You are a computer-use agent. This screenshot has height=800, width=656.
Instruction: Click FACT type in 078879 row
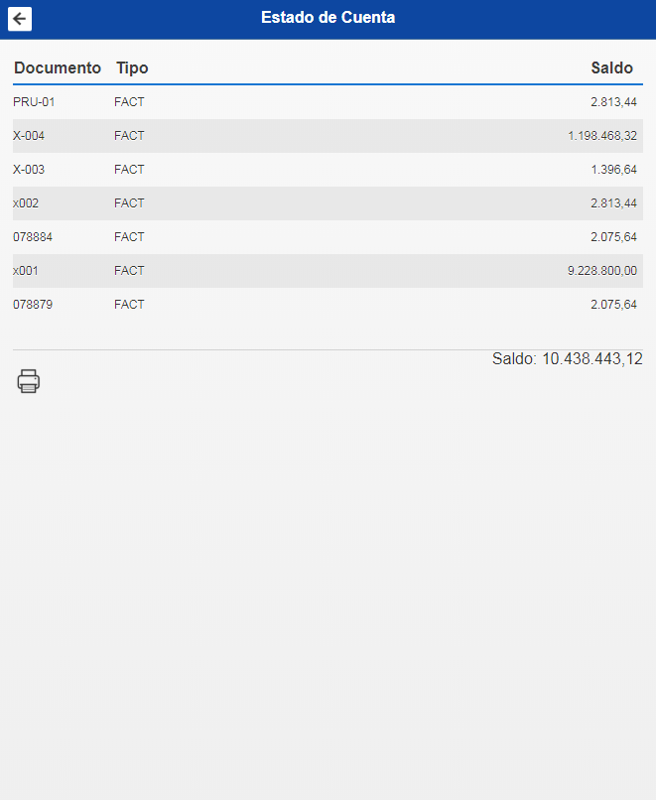click(129, 304)
